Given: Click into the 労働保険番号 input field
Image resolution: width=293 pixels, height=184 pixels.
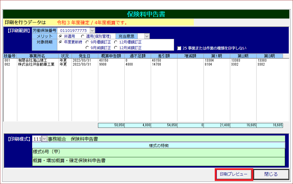Looking at the screenshot, I should 73,30.
